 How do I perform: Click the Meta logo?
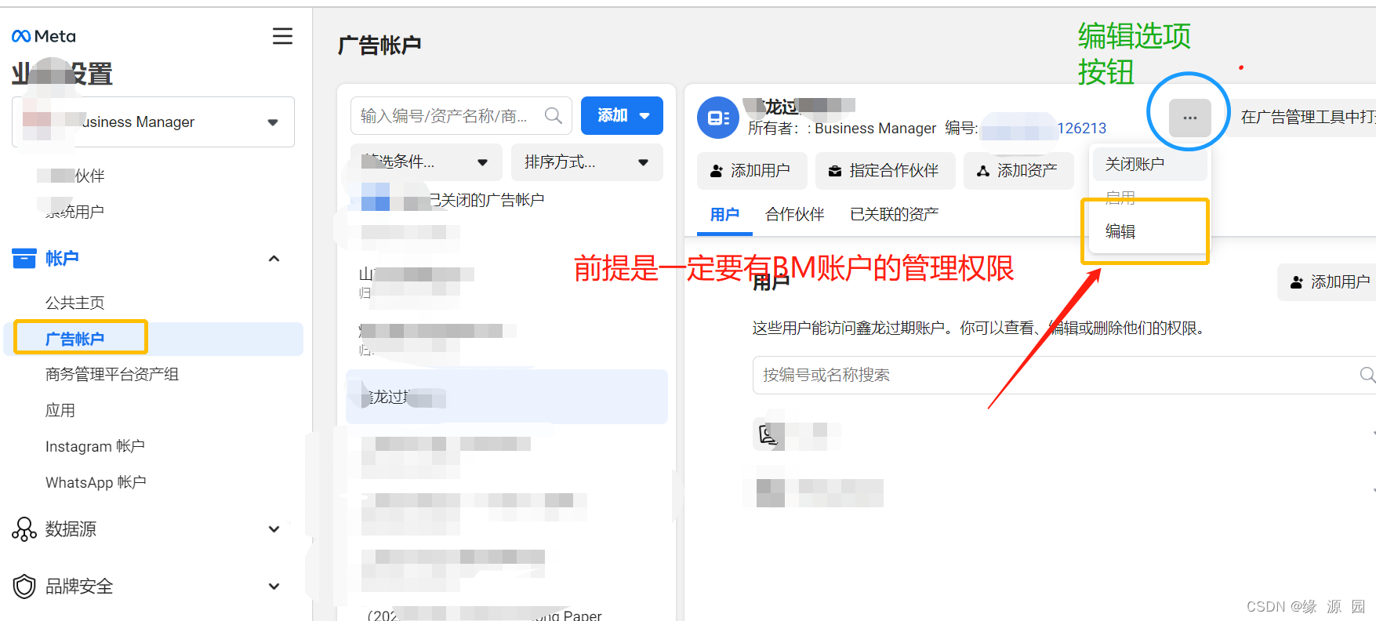tap(44, 36)
